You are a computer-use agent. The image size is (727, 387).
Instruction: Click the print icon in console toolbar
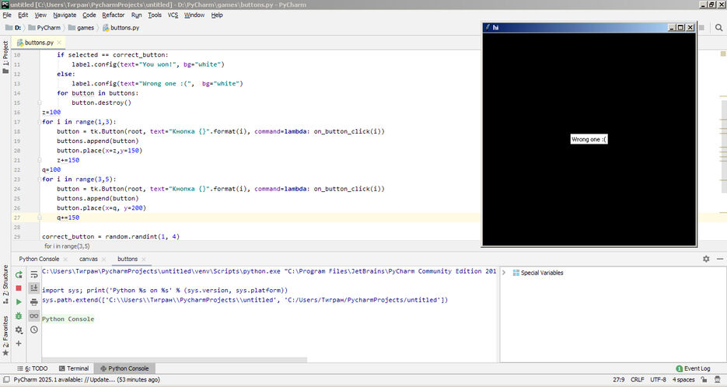tap(34, 302)
